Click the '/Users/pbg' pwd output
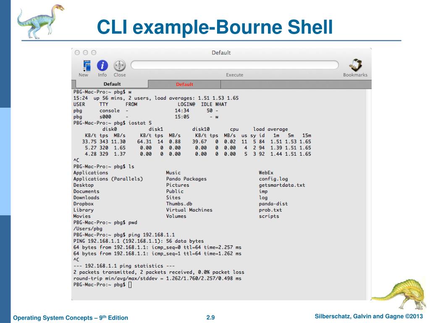430x323 pixels. 88,228
